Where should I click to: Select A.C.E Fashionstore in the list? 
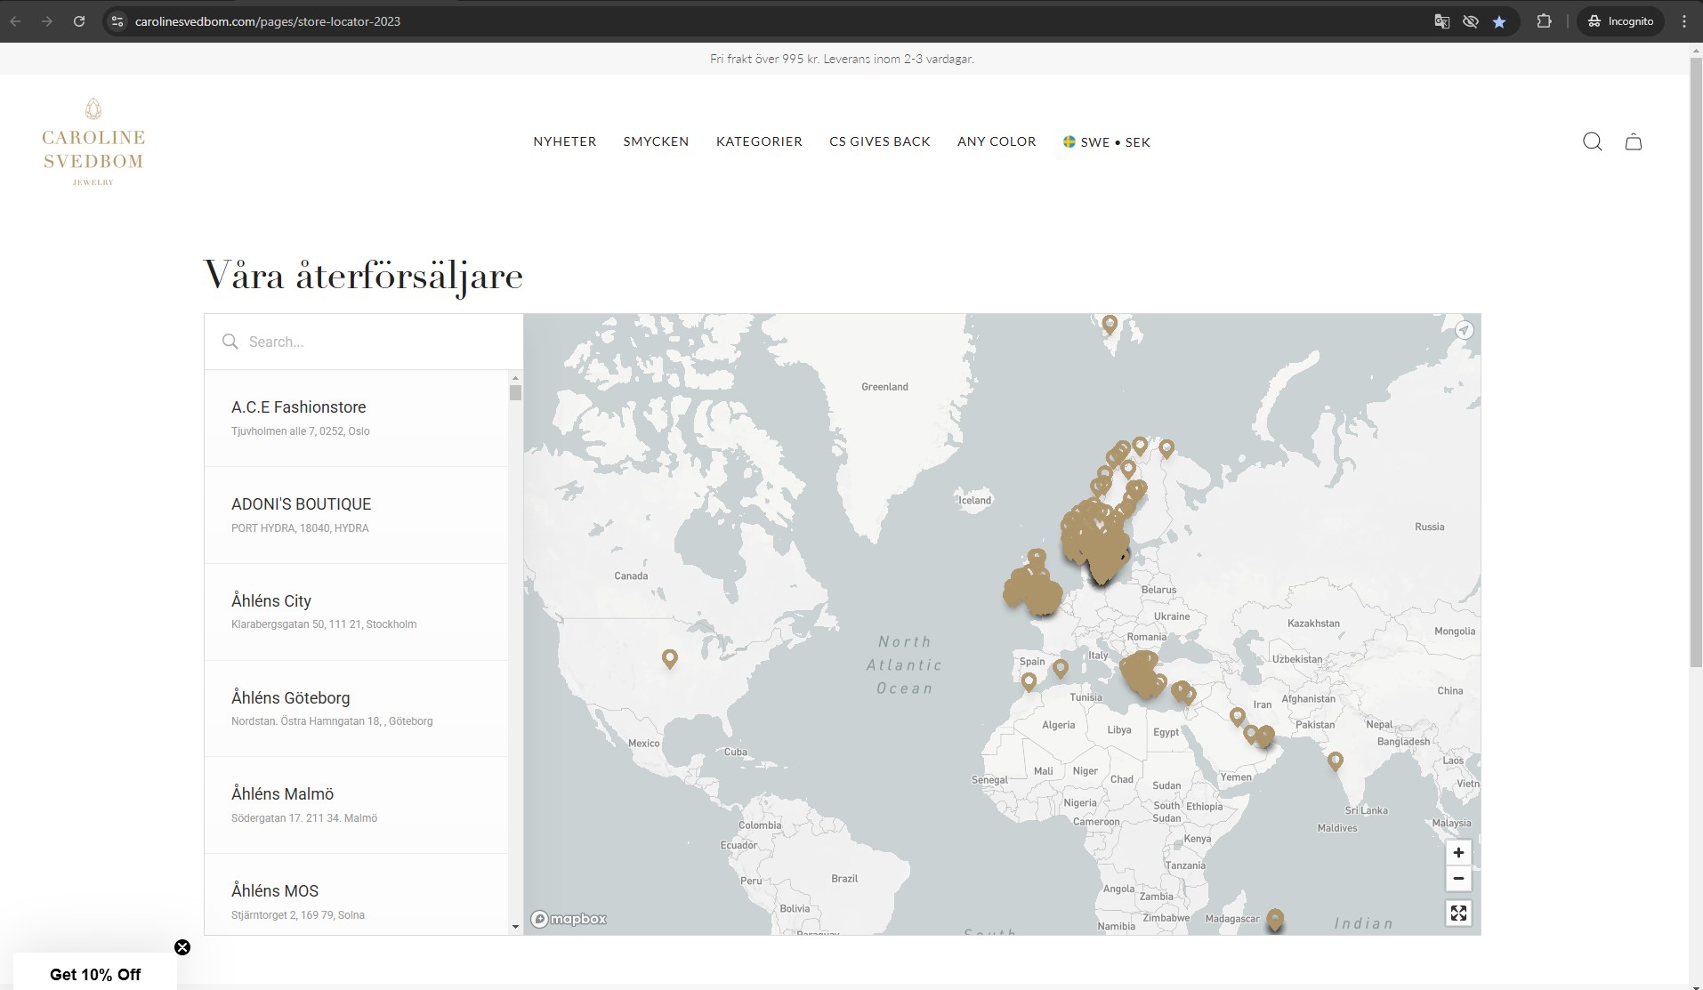357,418
